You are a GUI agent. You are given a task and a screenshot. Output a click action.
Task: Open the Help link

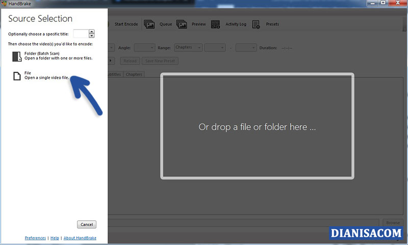pos(55,238)
